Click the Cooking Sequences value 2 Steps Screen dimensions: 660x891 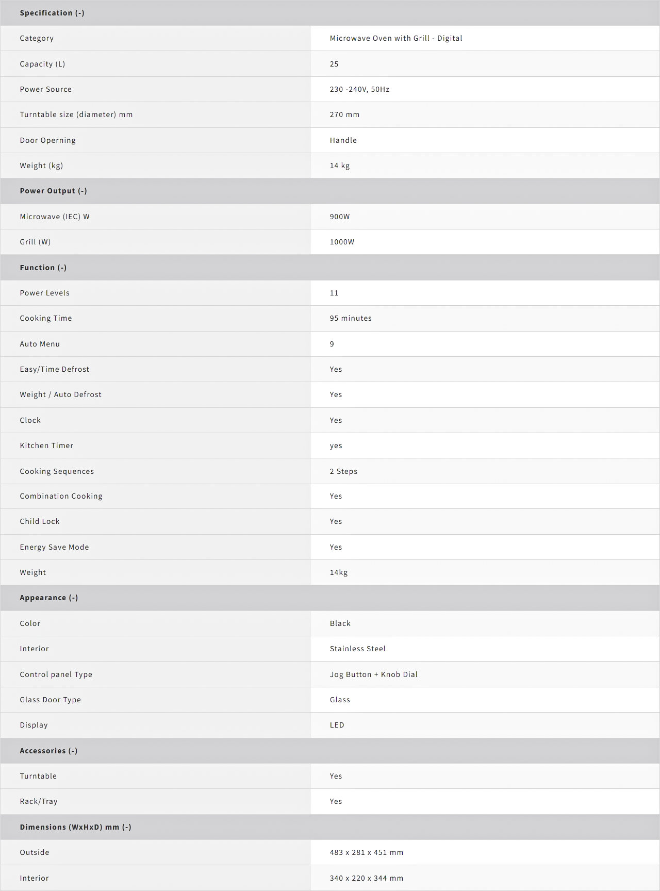pyautogui.click(x=343, y=471)
